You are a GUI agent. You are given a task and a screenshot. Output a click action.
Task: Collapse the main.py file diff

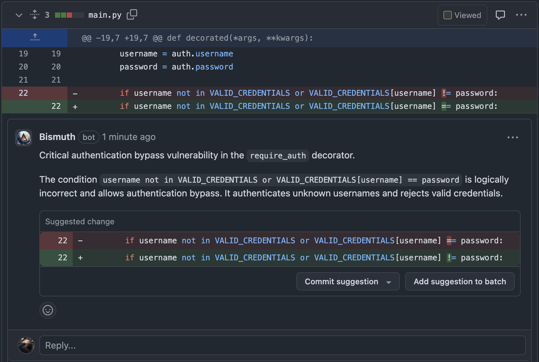pyautogui.click(x=19, y=15)
